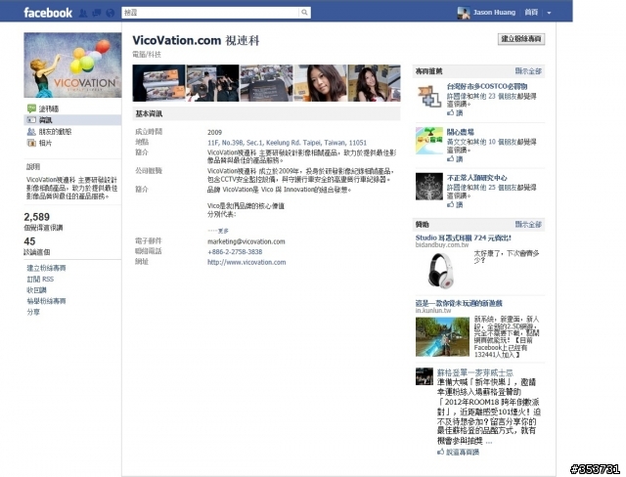Viewport: 626px width, 477px height.
Task: Click the 2,589 likes count
Action: pos(37,217)
